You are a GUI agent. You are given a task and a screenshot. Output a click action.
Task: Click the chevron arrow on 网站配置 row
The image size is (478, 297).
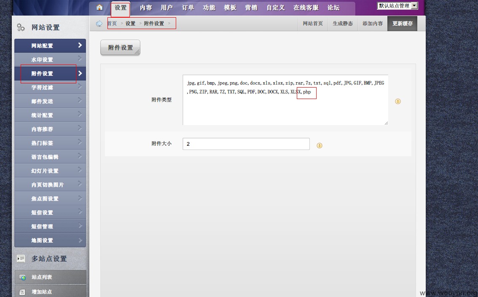pos(80,45)
